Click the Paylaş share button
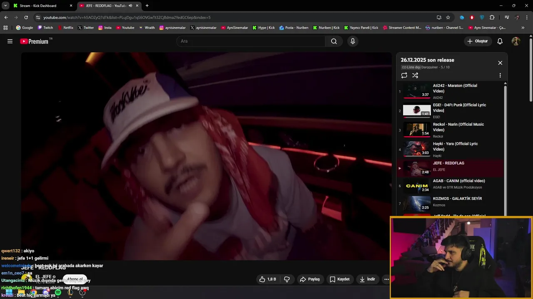The image size is (533, 299). coord(310,279)
